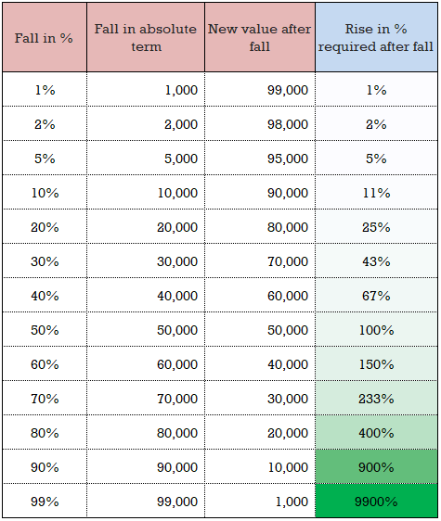Select the 95,000 new value cell

[260, 158]
